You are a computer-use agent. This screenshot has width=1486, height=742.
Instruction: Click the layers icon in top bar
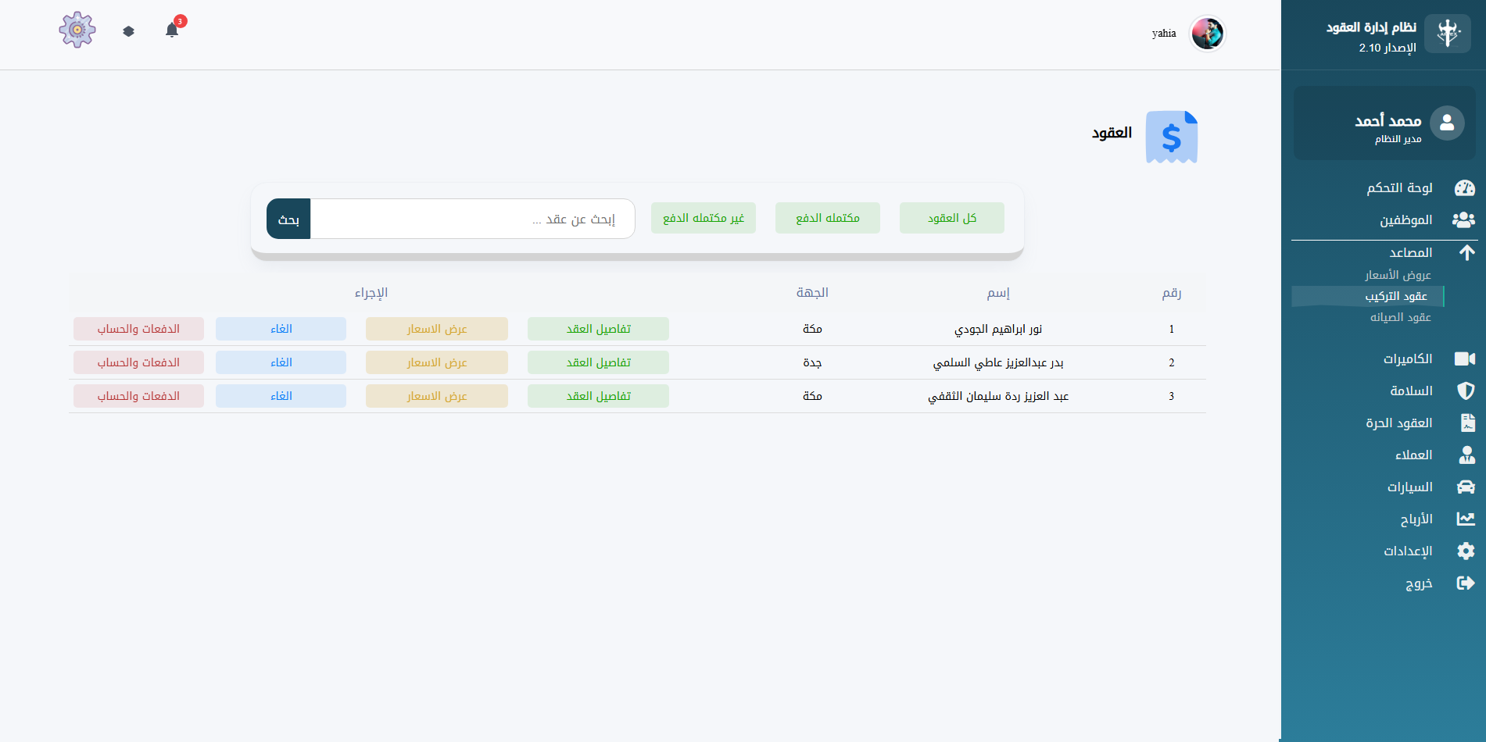click(129, 31)
